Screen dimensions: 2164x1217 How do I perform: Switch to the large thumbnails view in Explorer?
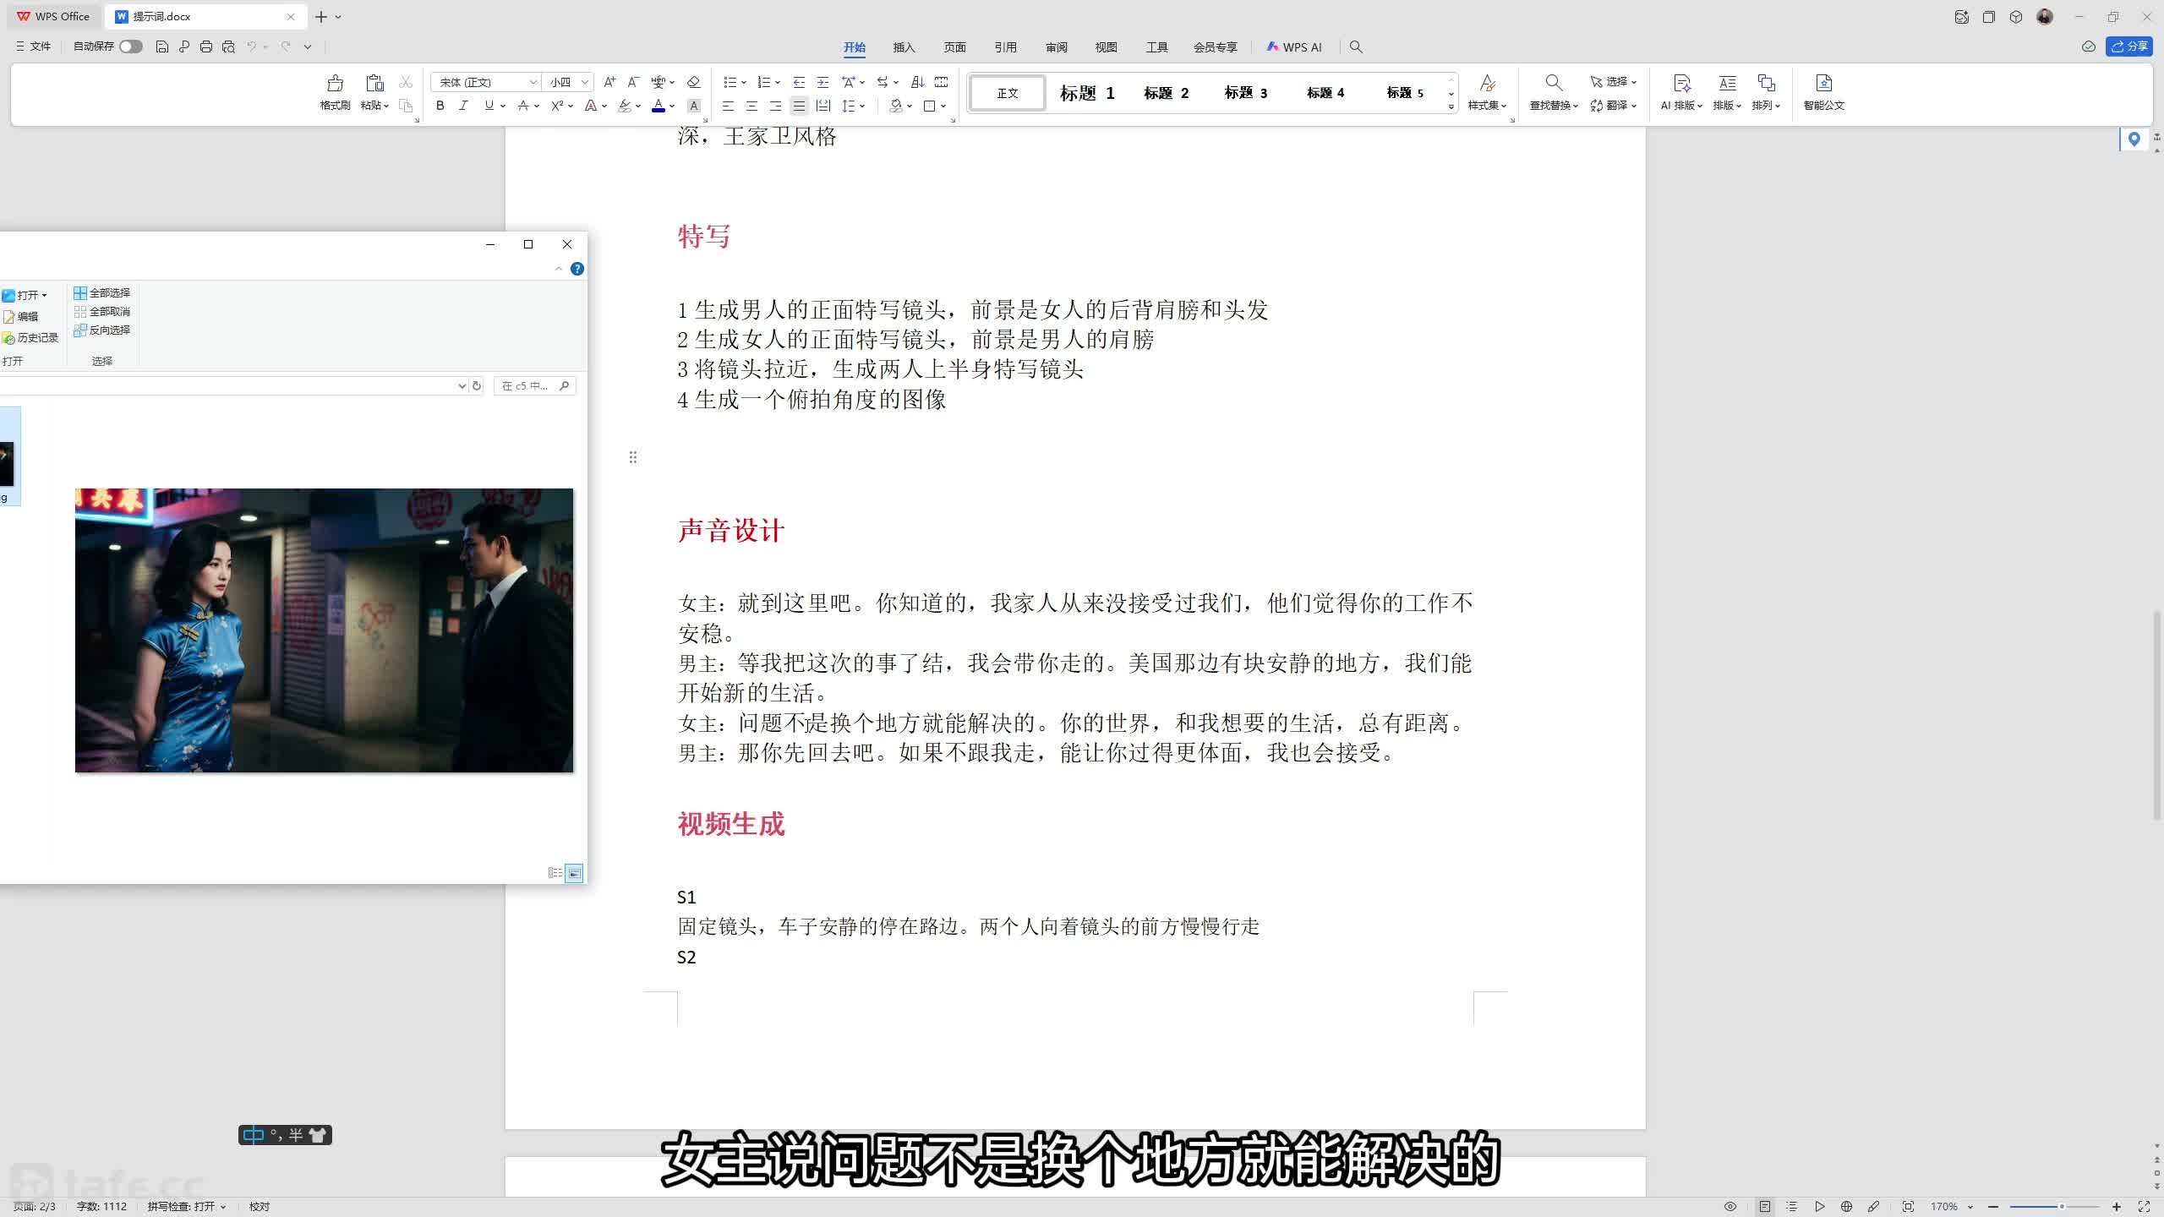[x=574, y=872]
